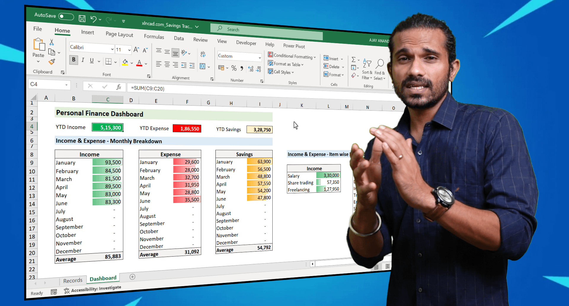Click the Percent Style icon
The width and height of the screenshot is (569, 306).
pos(234,68)
